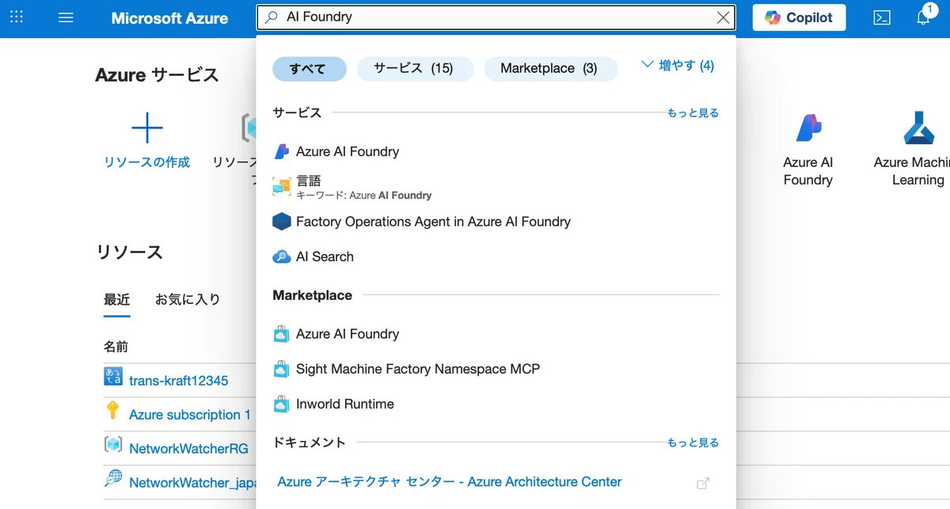Image resolution: width=950 pixels, height=509 pixels.
Task: Open the 言語 service result
Action: coord(308,181)
